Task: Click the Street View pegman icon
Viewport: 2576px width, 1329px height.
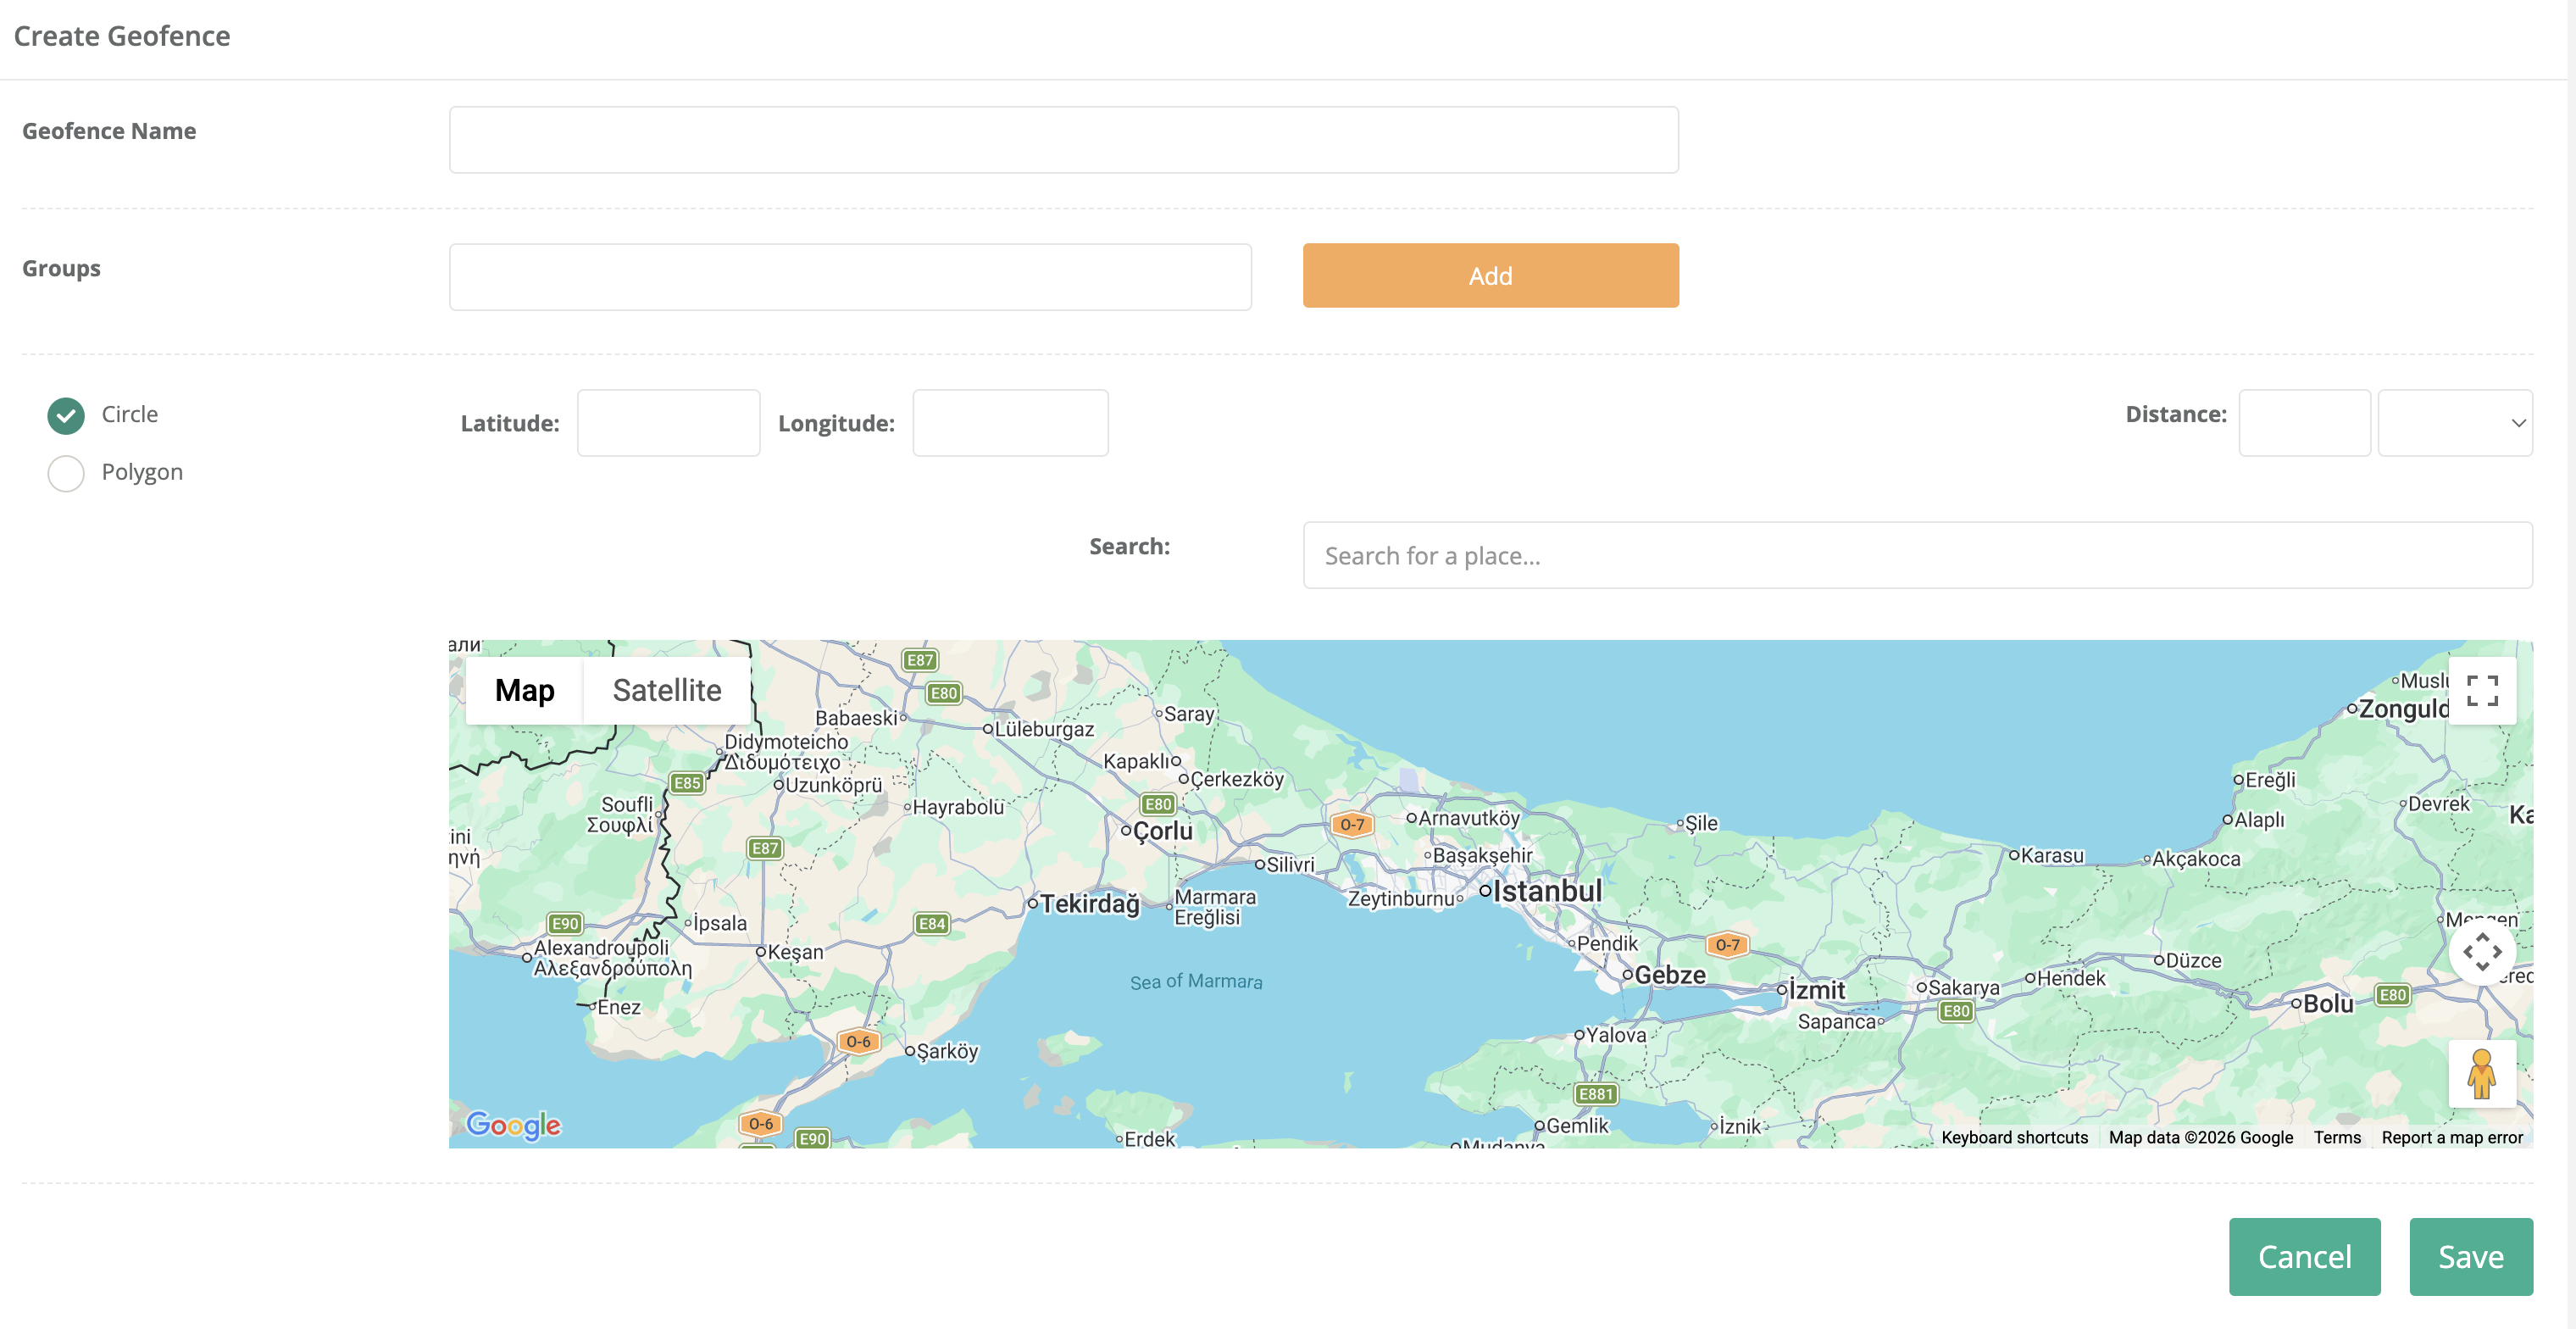Action: 2481,1074
